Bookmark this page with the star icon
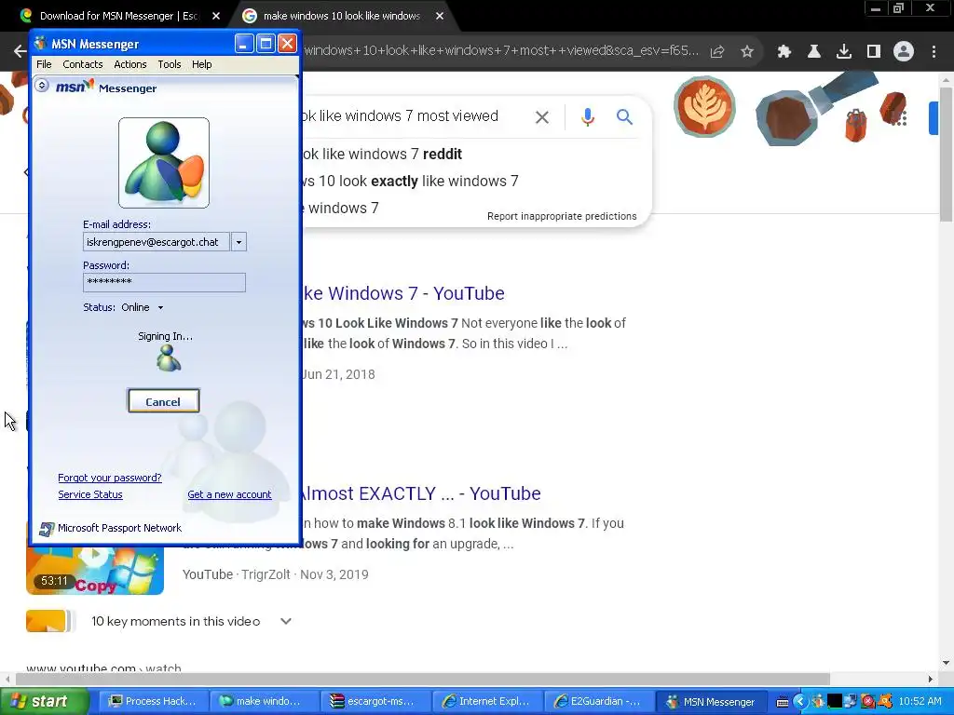This screenshot has width=954, height=715. [x=747, y=52]
